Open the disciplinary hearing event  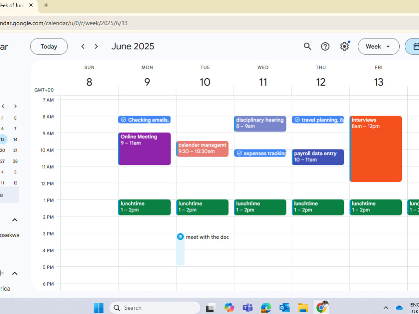click(260, 124)
